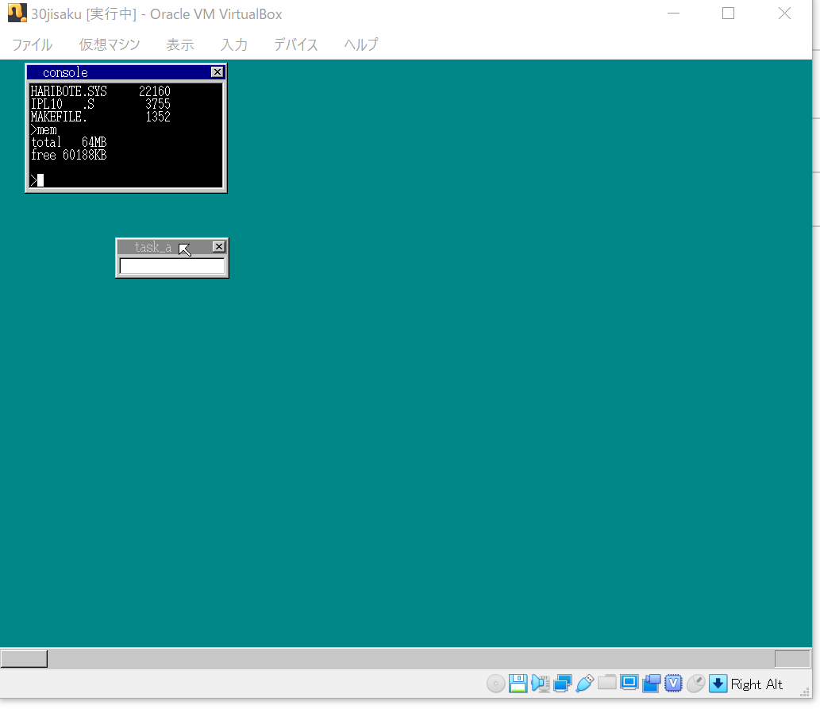820x709 pixels.
Task: Open the 表示 menu
Action: pos(180,44)
